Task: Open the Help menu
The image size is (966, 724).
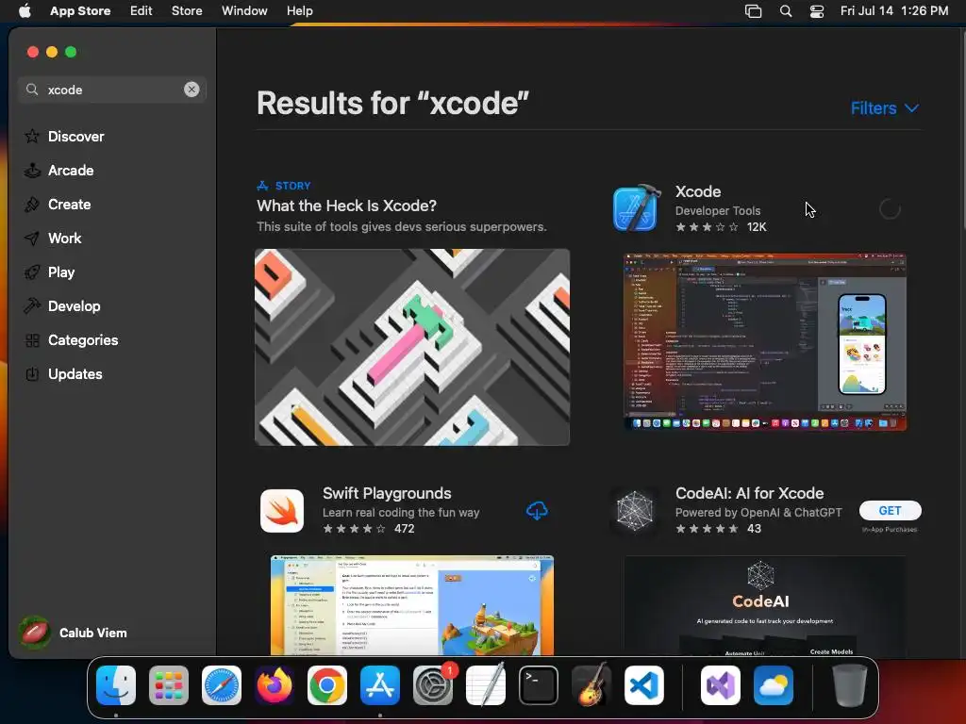Action: [x=299, y=10]
